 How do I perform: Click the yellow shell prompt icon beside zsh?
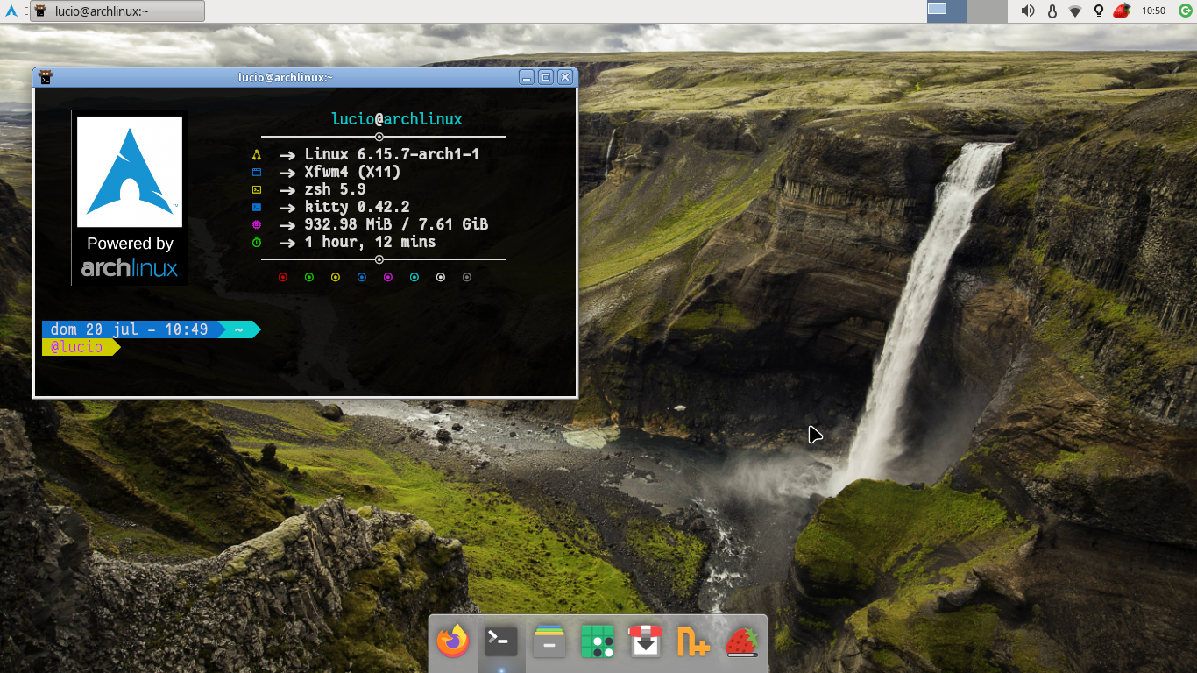[257, 189]
